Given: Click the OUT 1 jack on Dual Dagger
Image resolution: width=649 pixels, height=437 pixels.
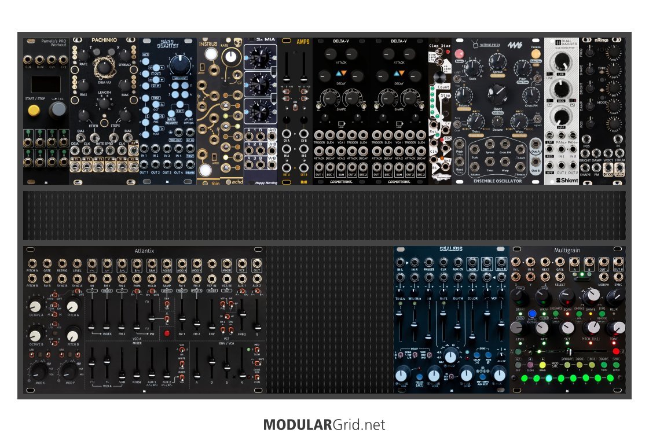Looking at the screenshot, I should 561,166.
